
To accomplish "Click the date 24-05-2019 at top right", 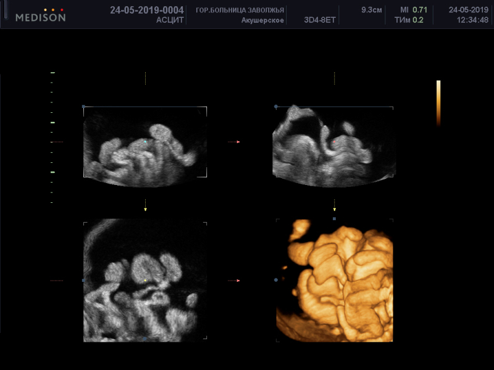I will (469, 10).
